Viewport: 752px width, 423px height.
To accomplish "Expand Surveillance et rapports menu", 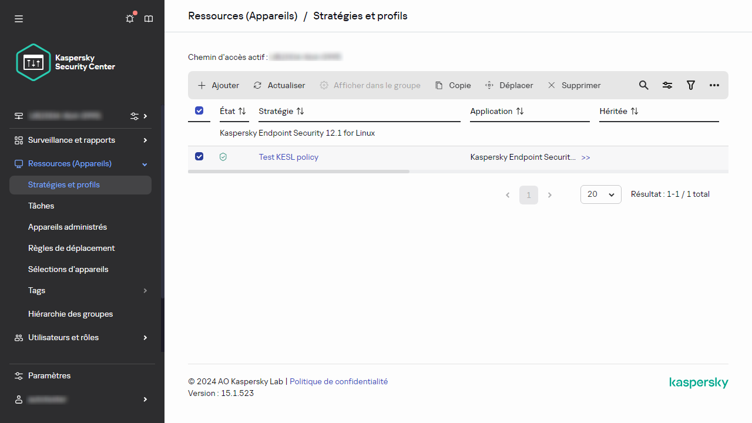I will tap(145, 140).
